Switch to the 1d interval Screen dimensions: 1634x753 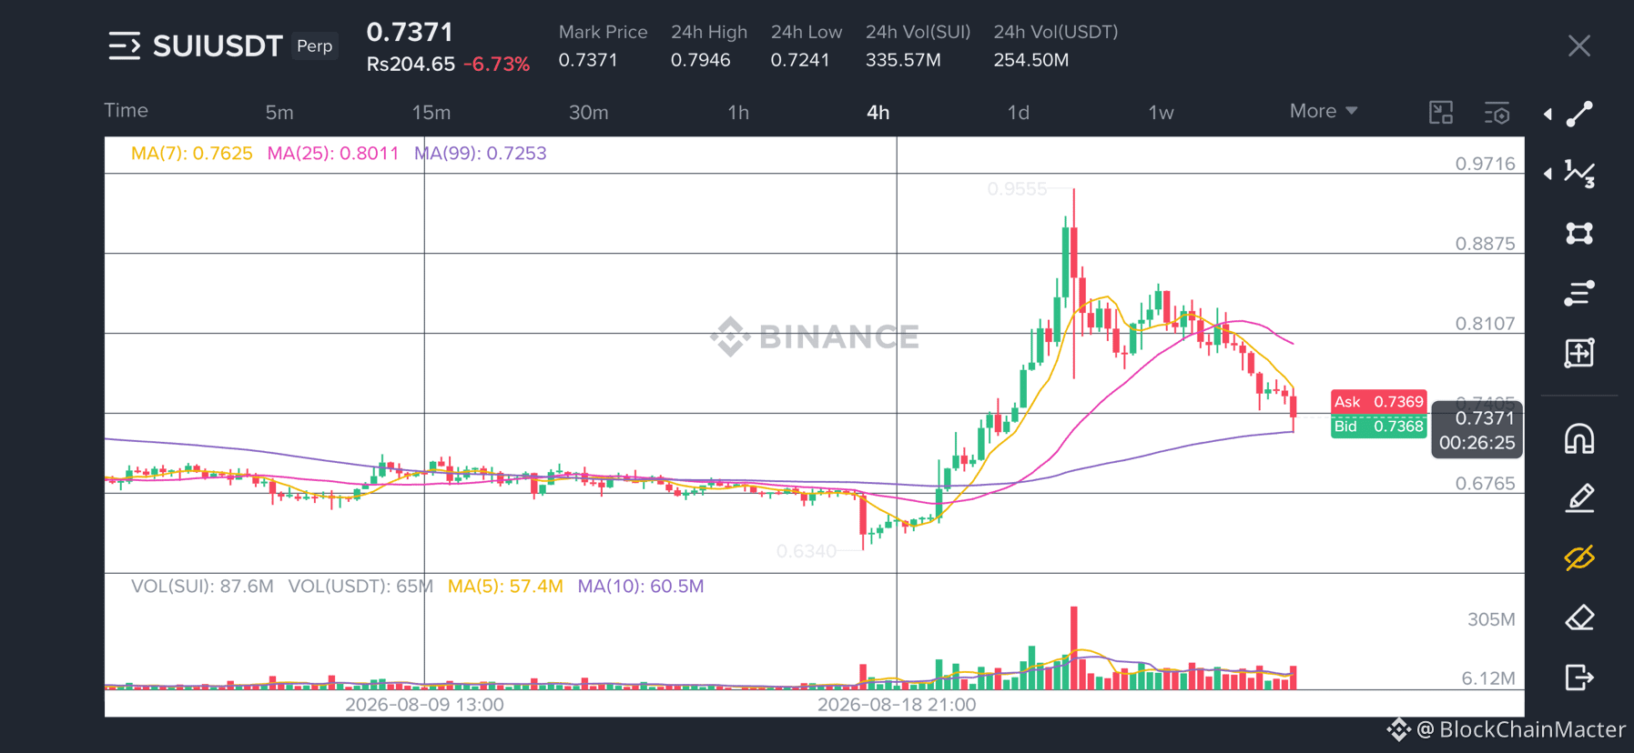tap(1018, 113)
